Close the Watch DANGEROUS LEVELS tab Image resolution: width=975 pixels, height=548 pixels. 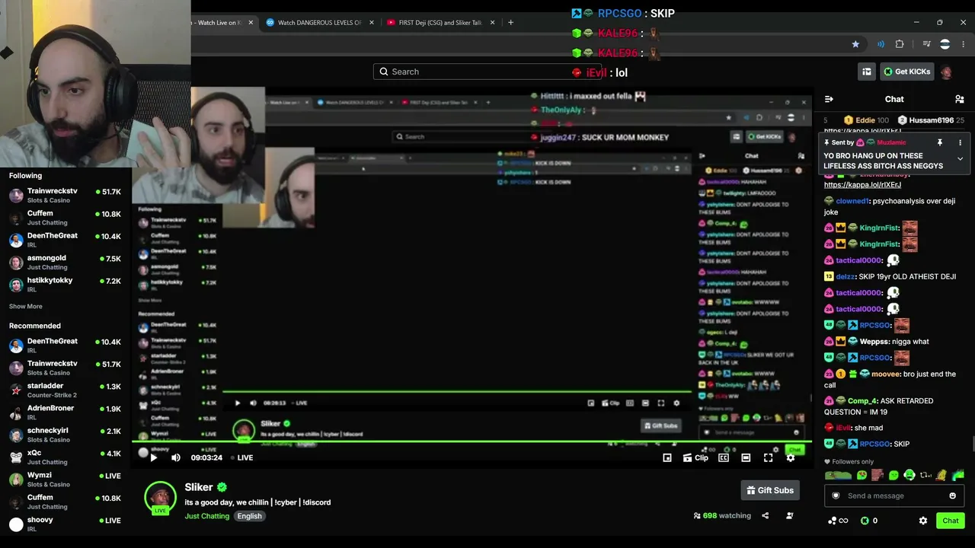(x=372, y=23)
